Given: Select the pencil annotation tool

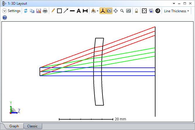Looking at the screenshot, I should coord(53,11).
